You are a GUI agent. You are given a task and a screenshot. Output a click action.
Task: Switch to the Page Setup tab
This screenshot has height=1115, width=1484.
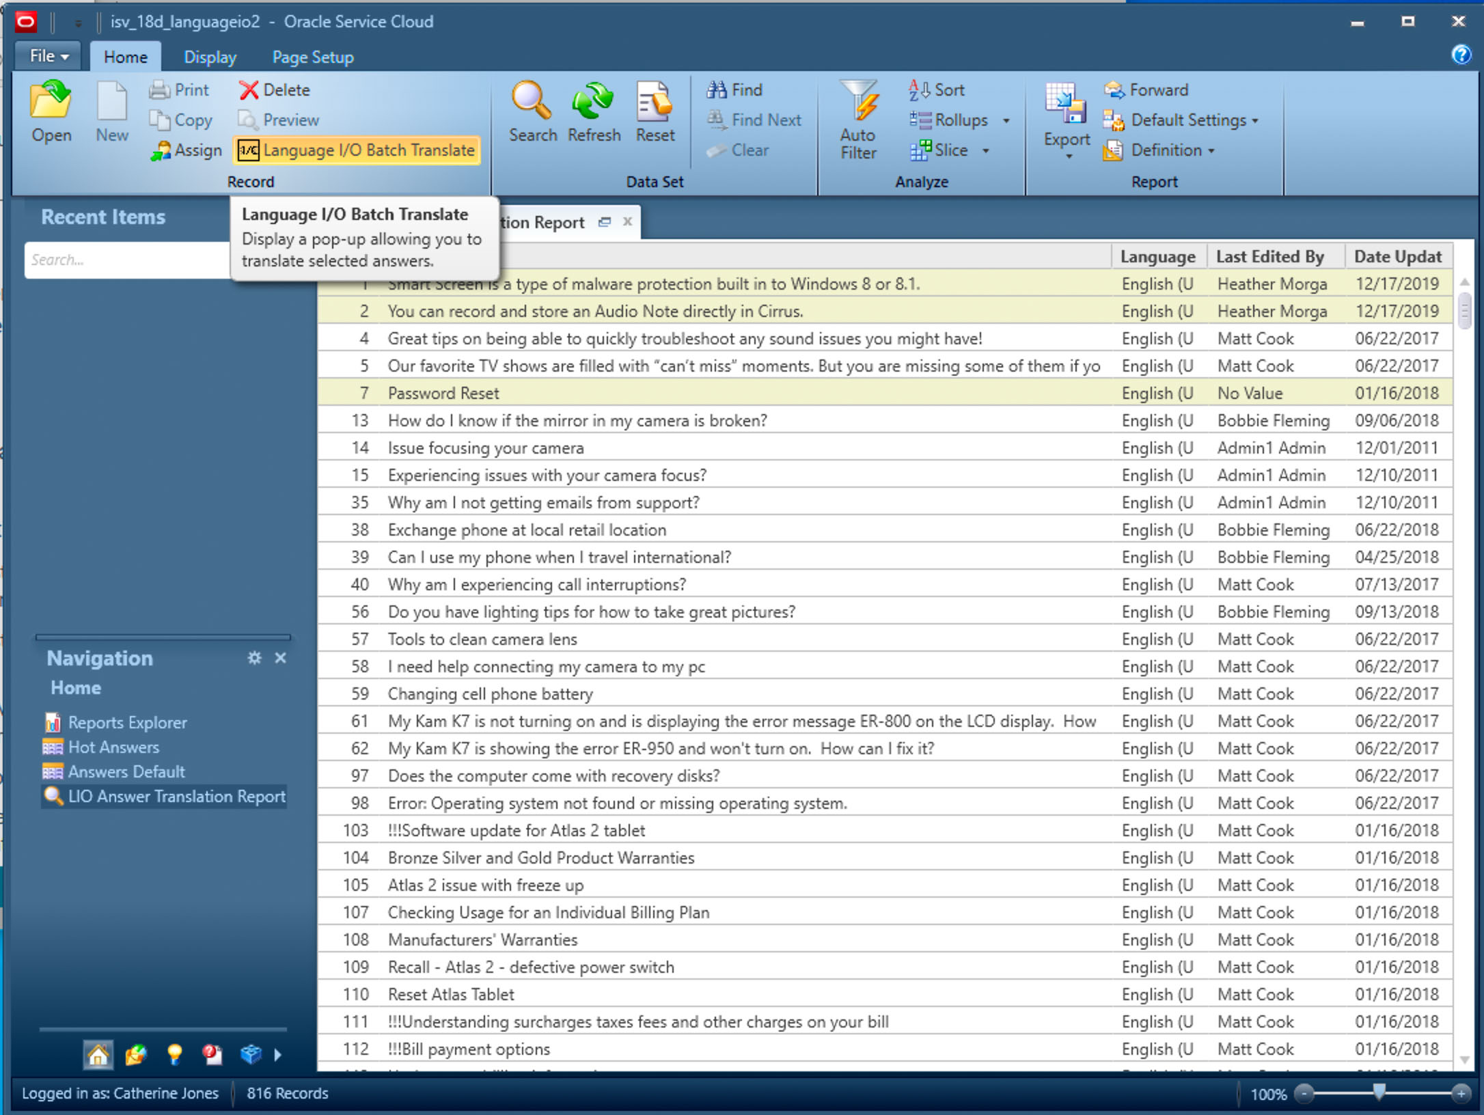[313, 57]
